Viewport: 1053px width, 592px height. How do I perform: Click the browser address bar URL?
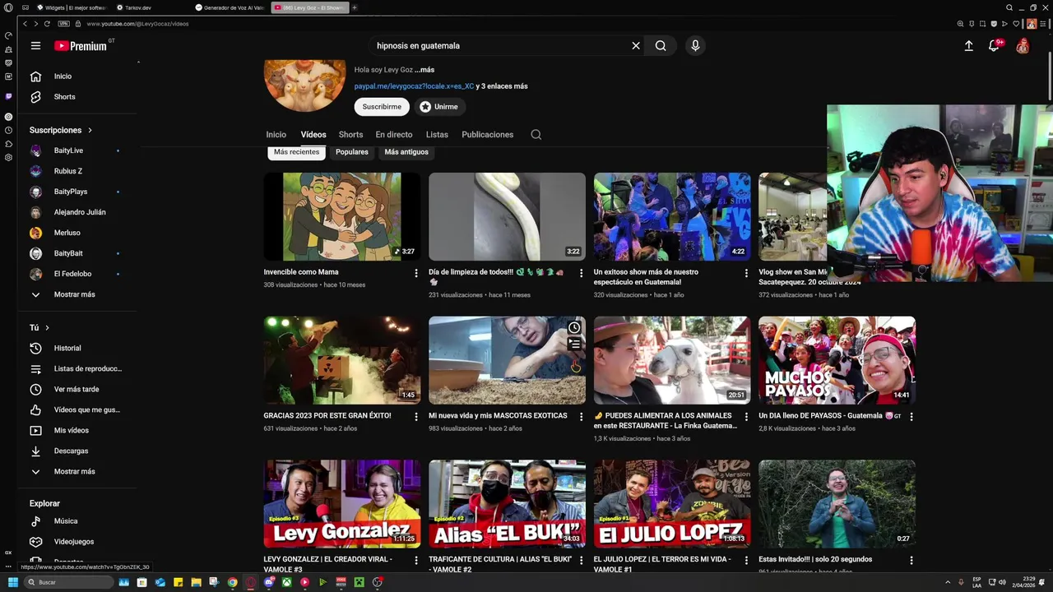pos(137,24)
